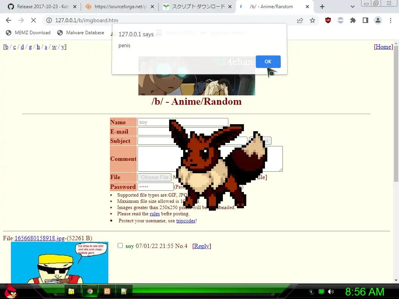The height and width of the screenshot is (299, 399).
Task: Open the Angry Birds start button
Action: (11, 291)
